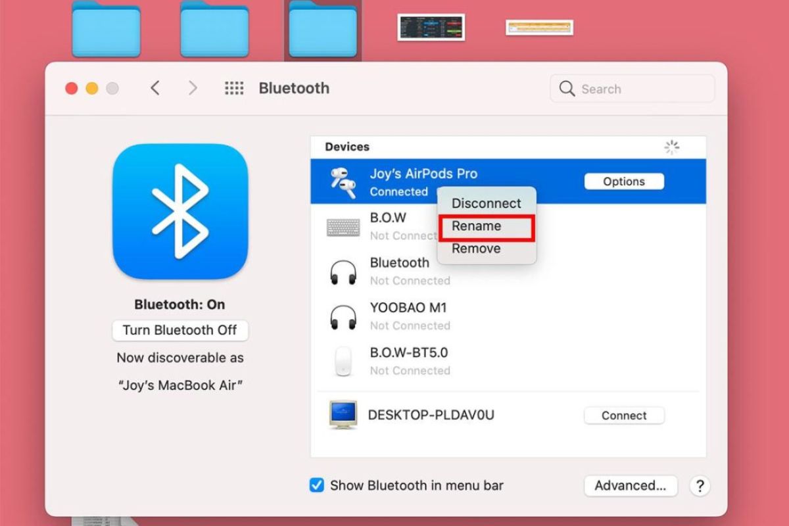This screenshot has height=526, width=789.
Task: Open the show-all grid icon in toolbar
Action: click(234, 88)
